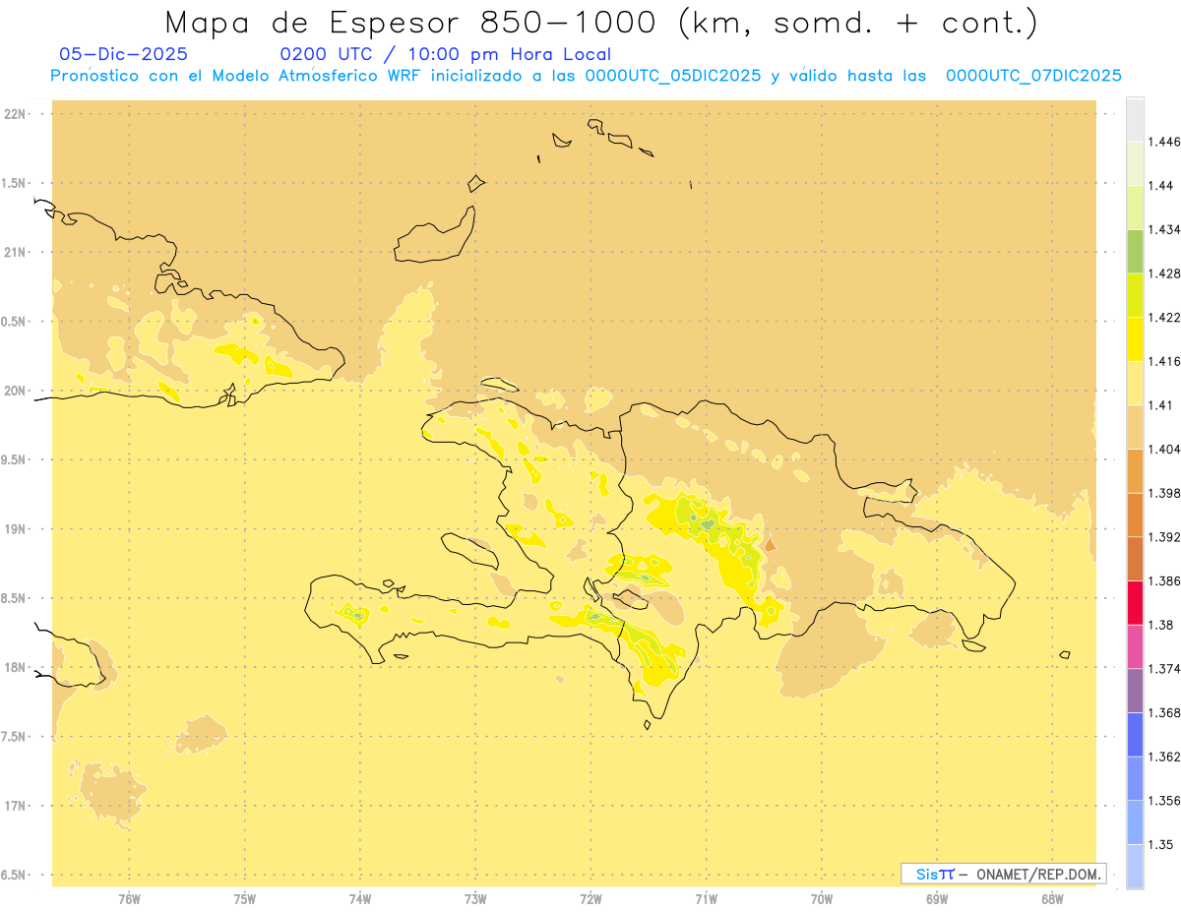Select legend swatch between 1.386 and 1.392

(x=1135, y=559)
